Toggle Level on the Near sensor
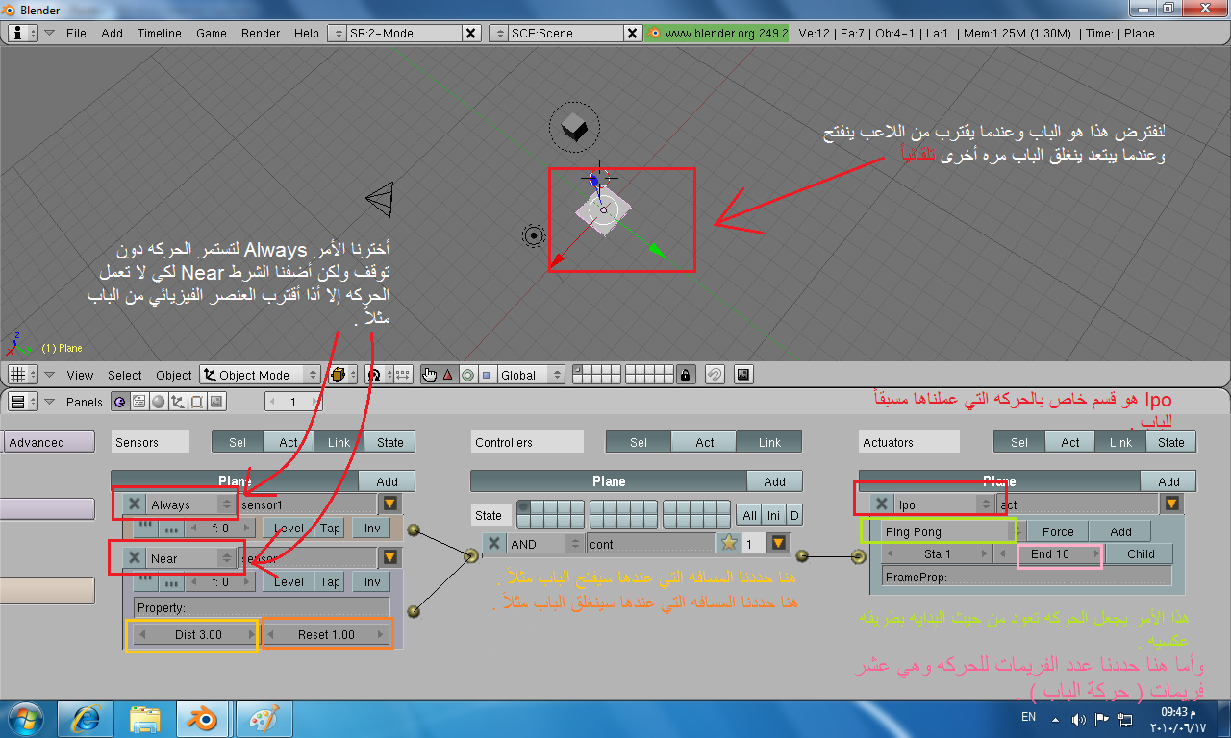1231x738 pixels. [289, 581]
